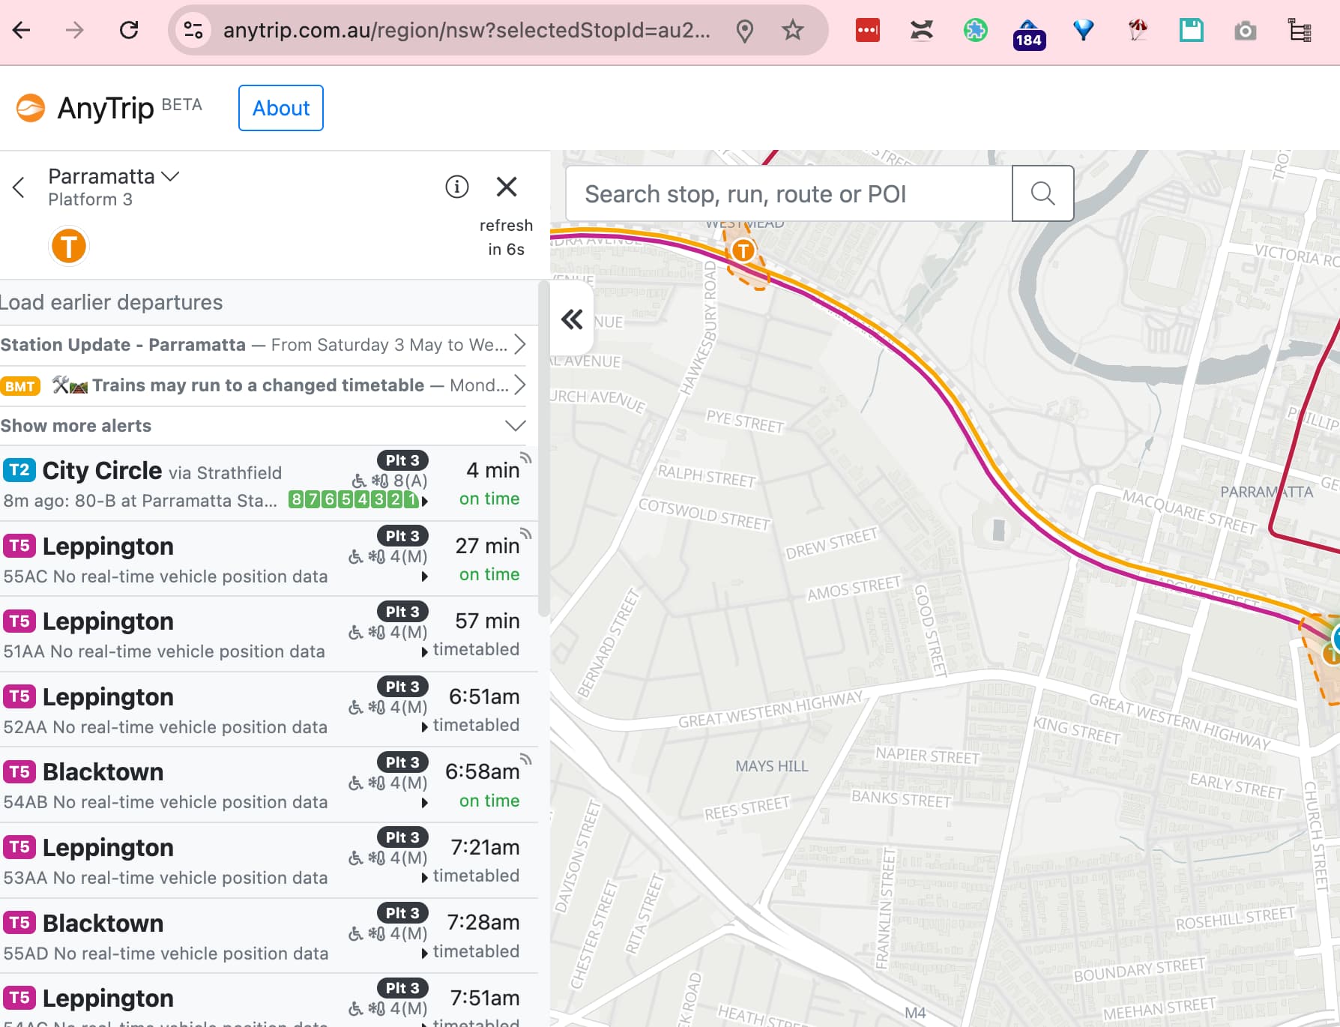Viewport: 1340px width, 1027px height.
Task: Click '7:51am' departure time text
Action: (485, 998)
